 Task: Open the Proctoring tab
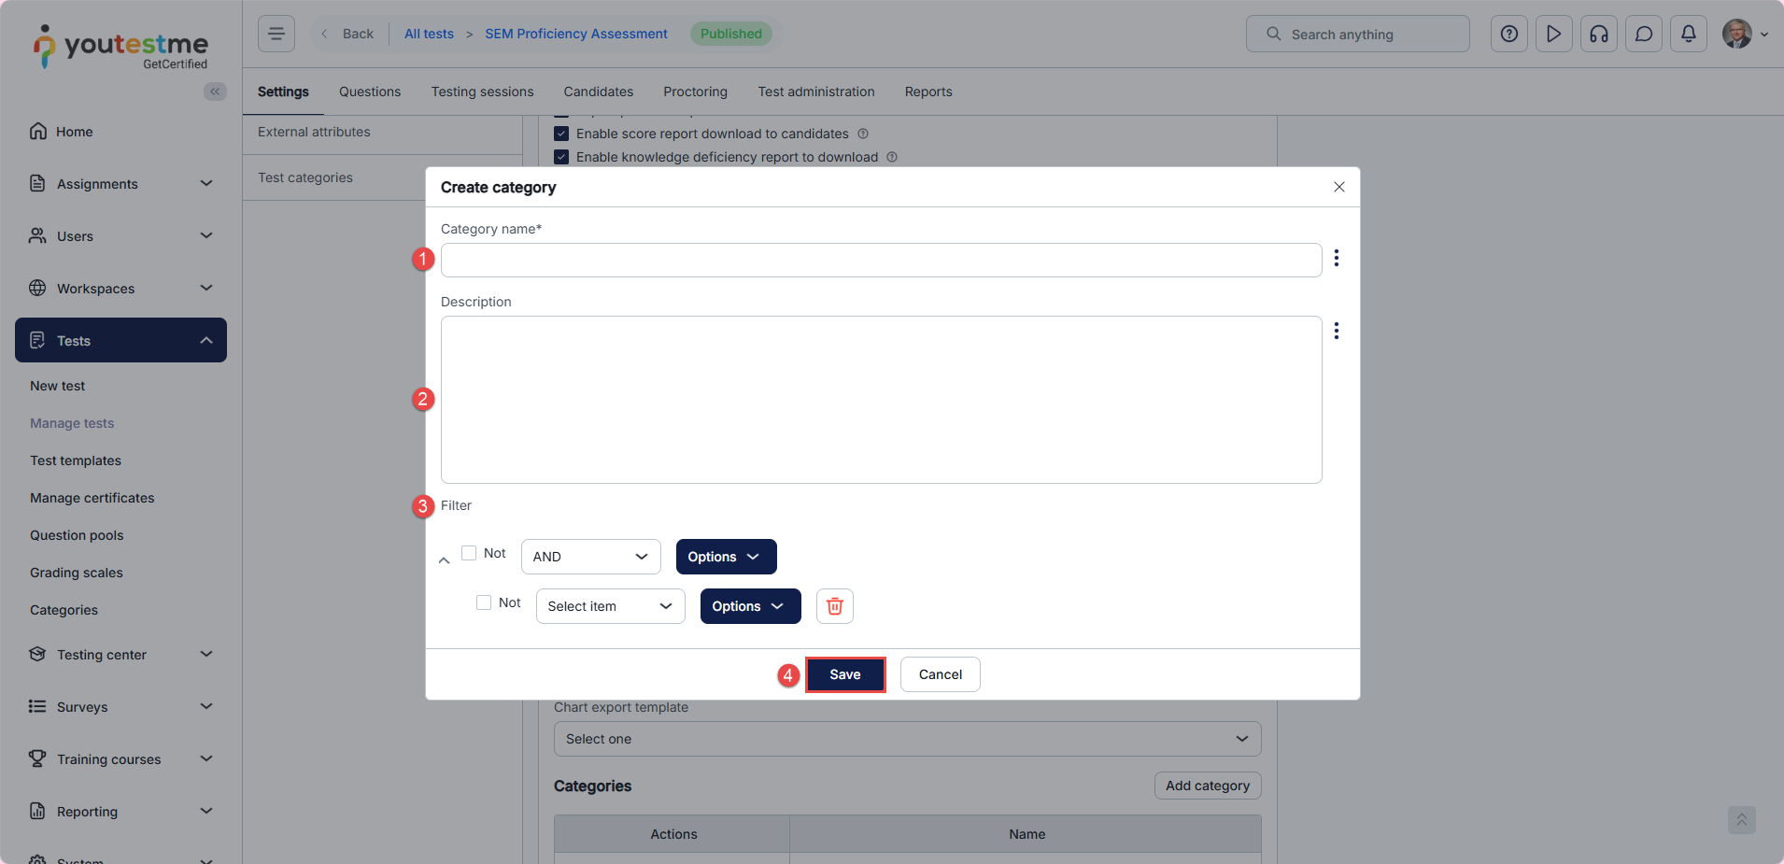coord(695,92)
